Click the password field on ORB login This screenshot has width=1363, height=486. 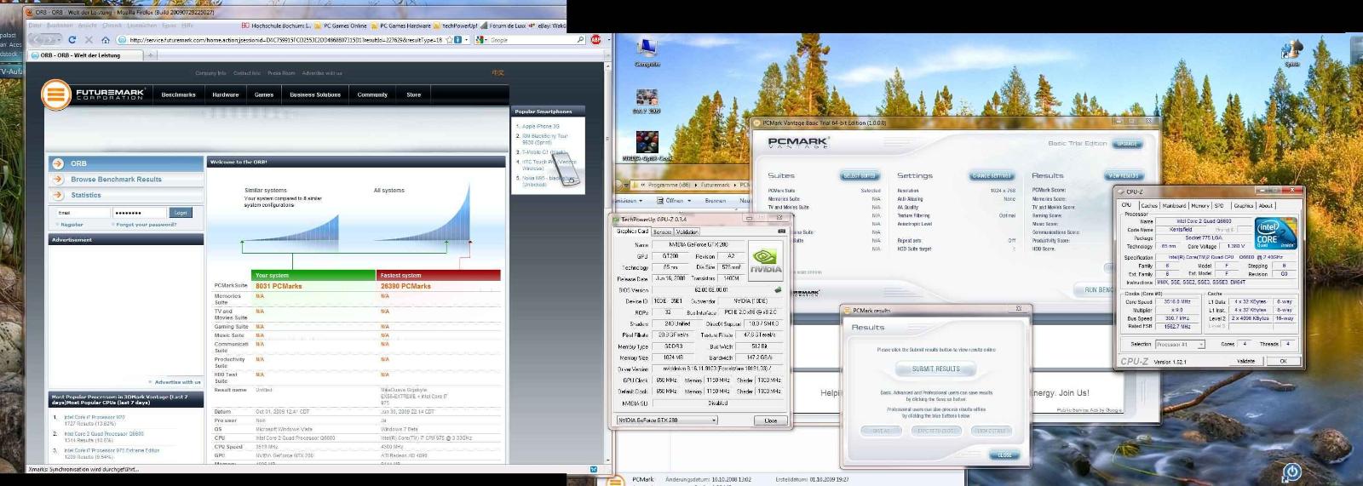(x=140, y=213)
